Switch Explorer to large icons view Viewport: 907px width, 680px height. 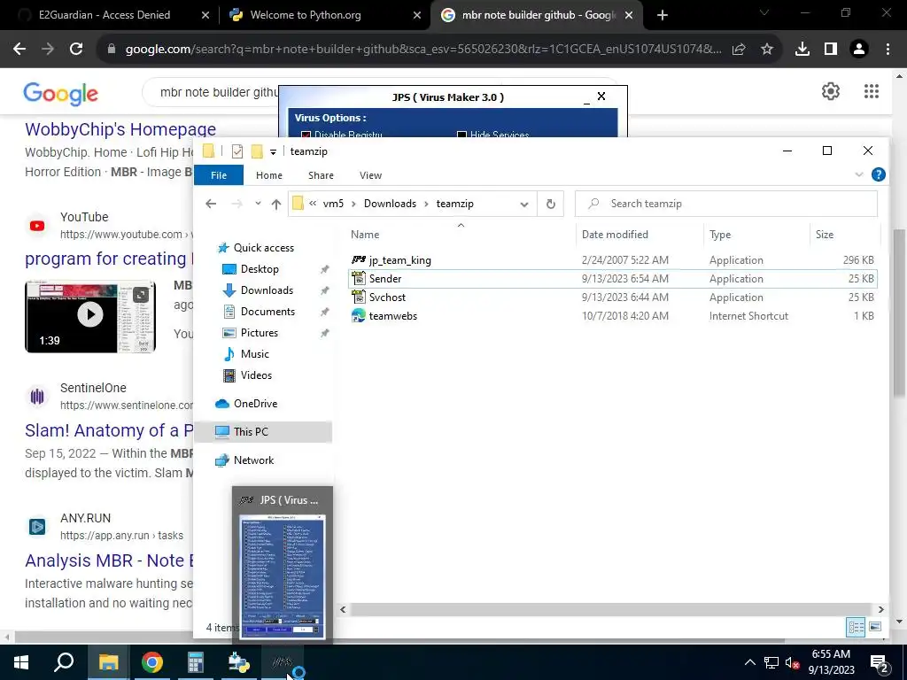pyautogui.click(x=875, y=627)
